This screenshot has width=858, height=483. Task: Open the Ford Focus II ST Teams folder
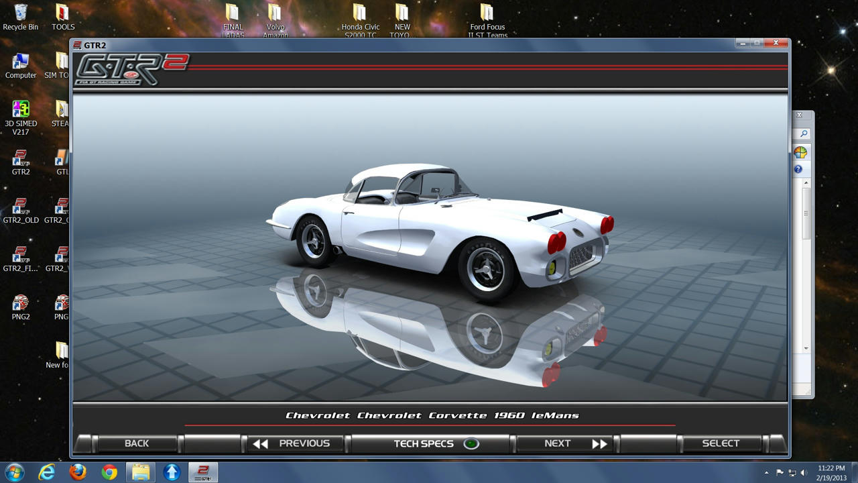coord(487,19)
